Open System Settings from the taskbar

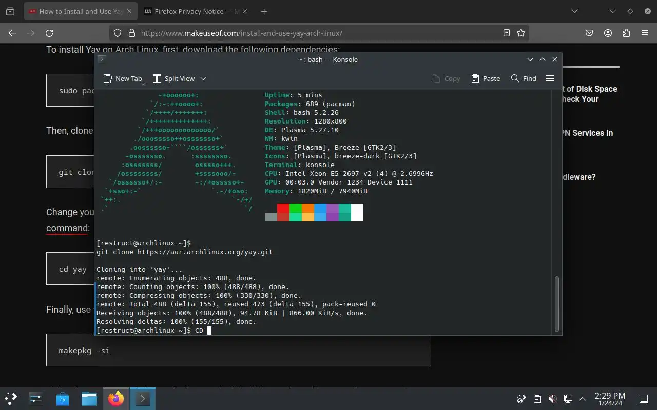(x=36, y=398)
